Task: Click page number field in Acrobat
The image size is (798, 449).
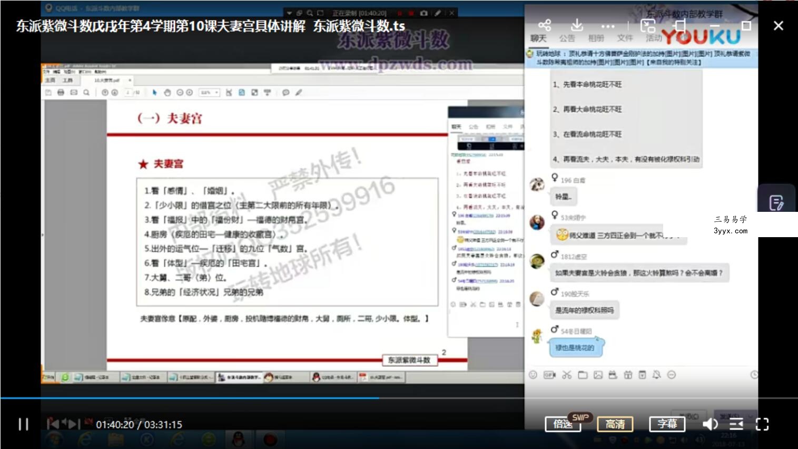Action: [x=129, y=92]
